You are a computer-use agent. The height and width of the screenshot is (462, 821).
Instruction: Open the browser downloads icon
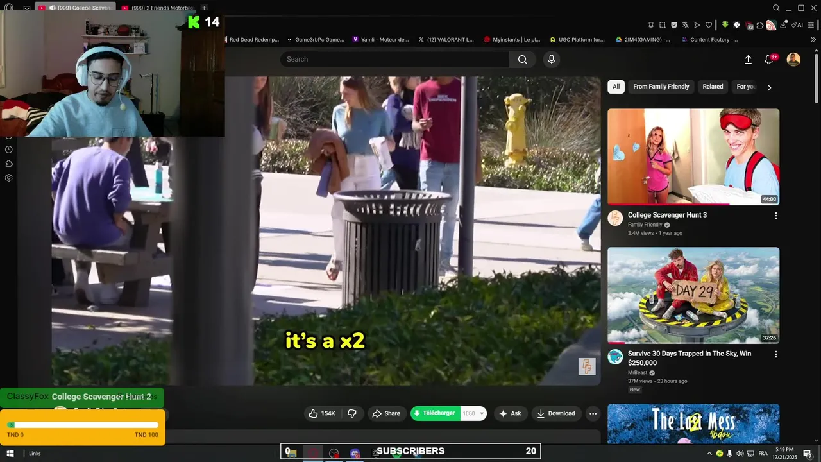coord(784,25)
